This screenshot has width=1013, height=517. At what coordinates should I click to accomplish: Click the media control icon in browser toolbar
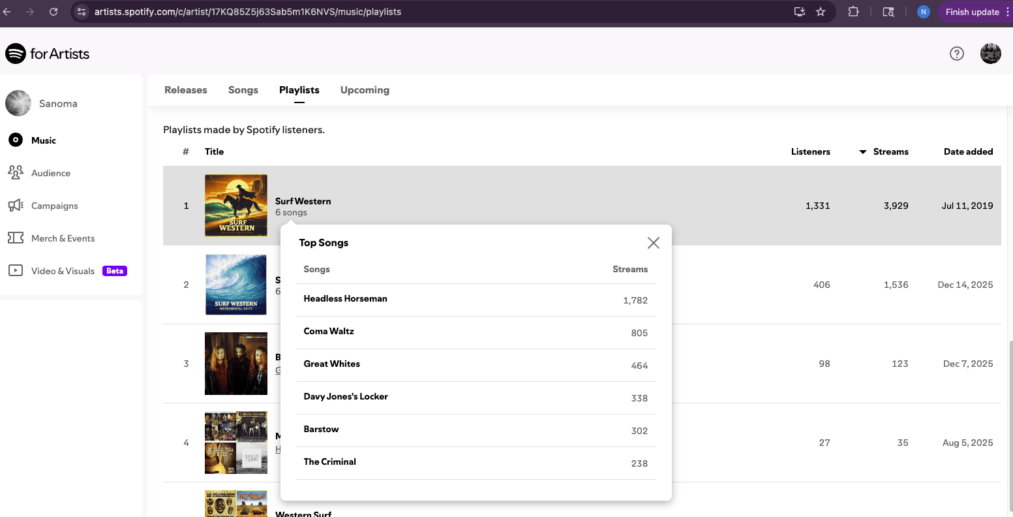[x=888, y=12]
